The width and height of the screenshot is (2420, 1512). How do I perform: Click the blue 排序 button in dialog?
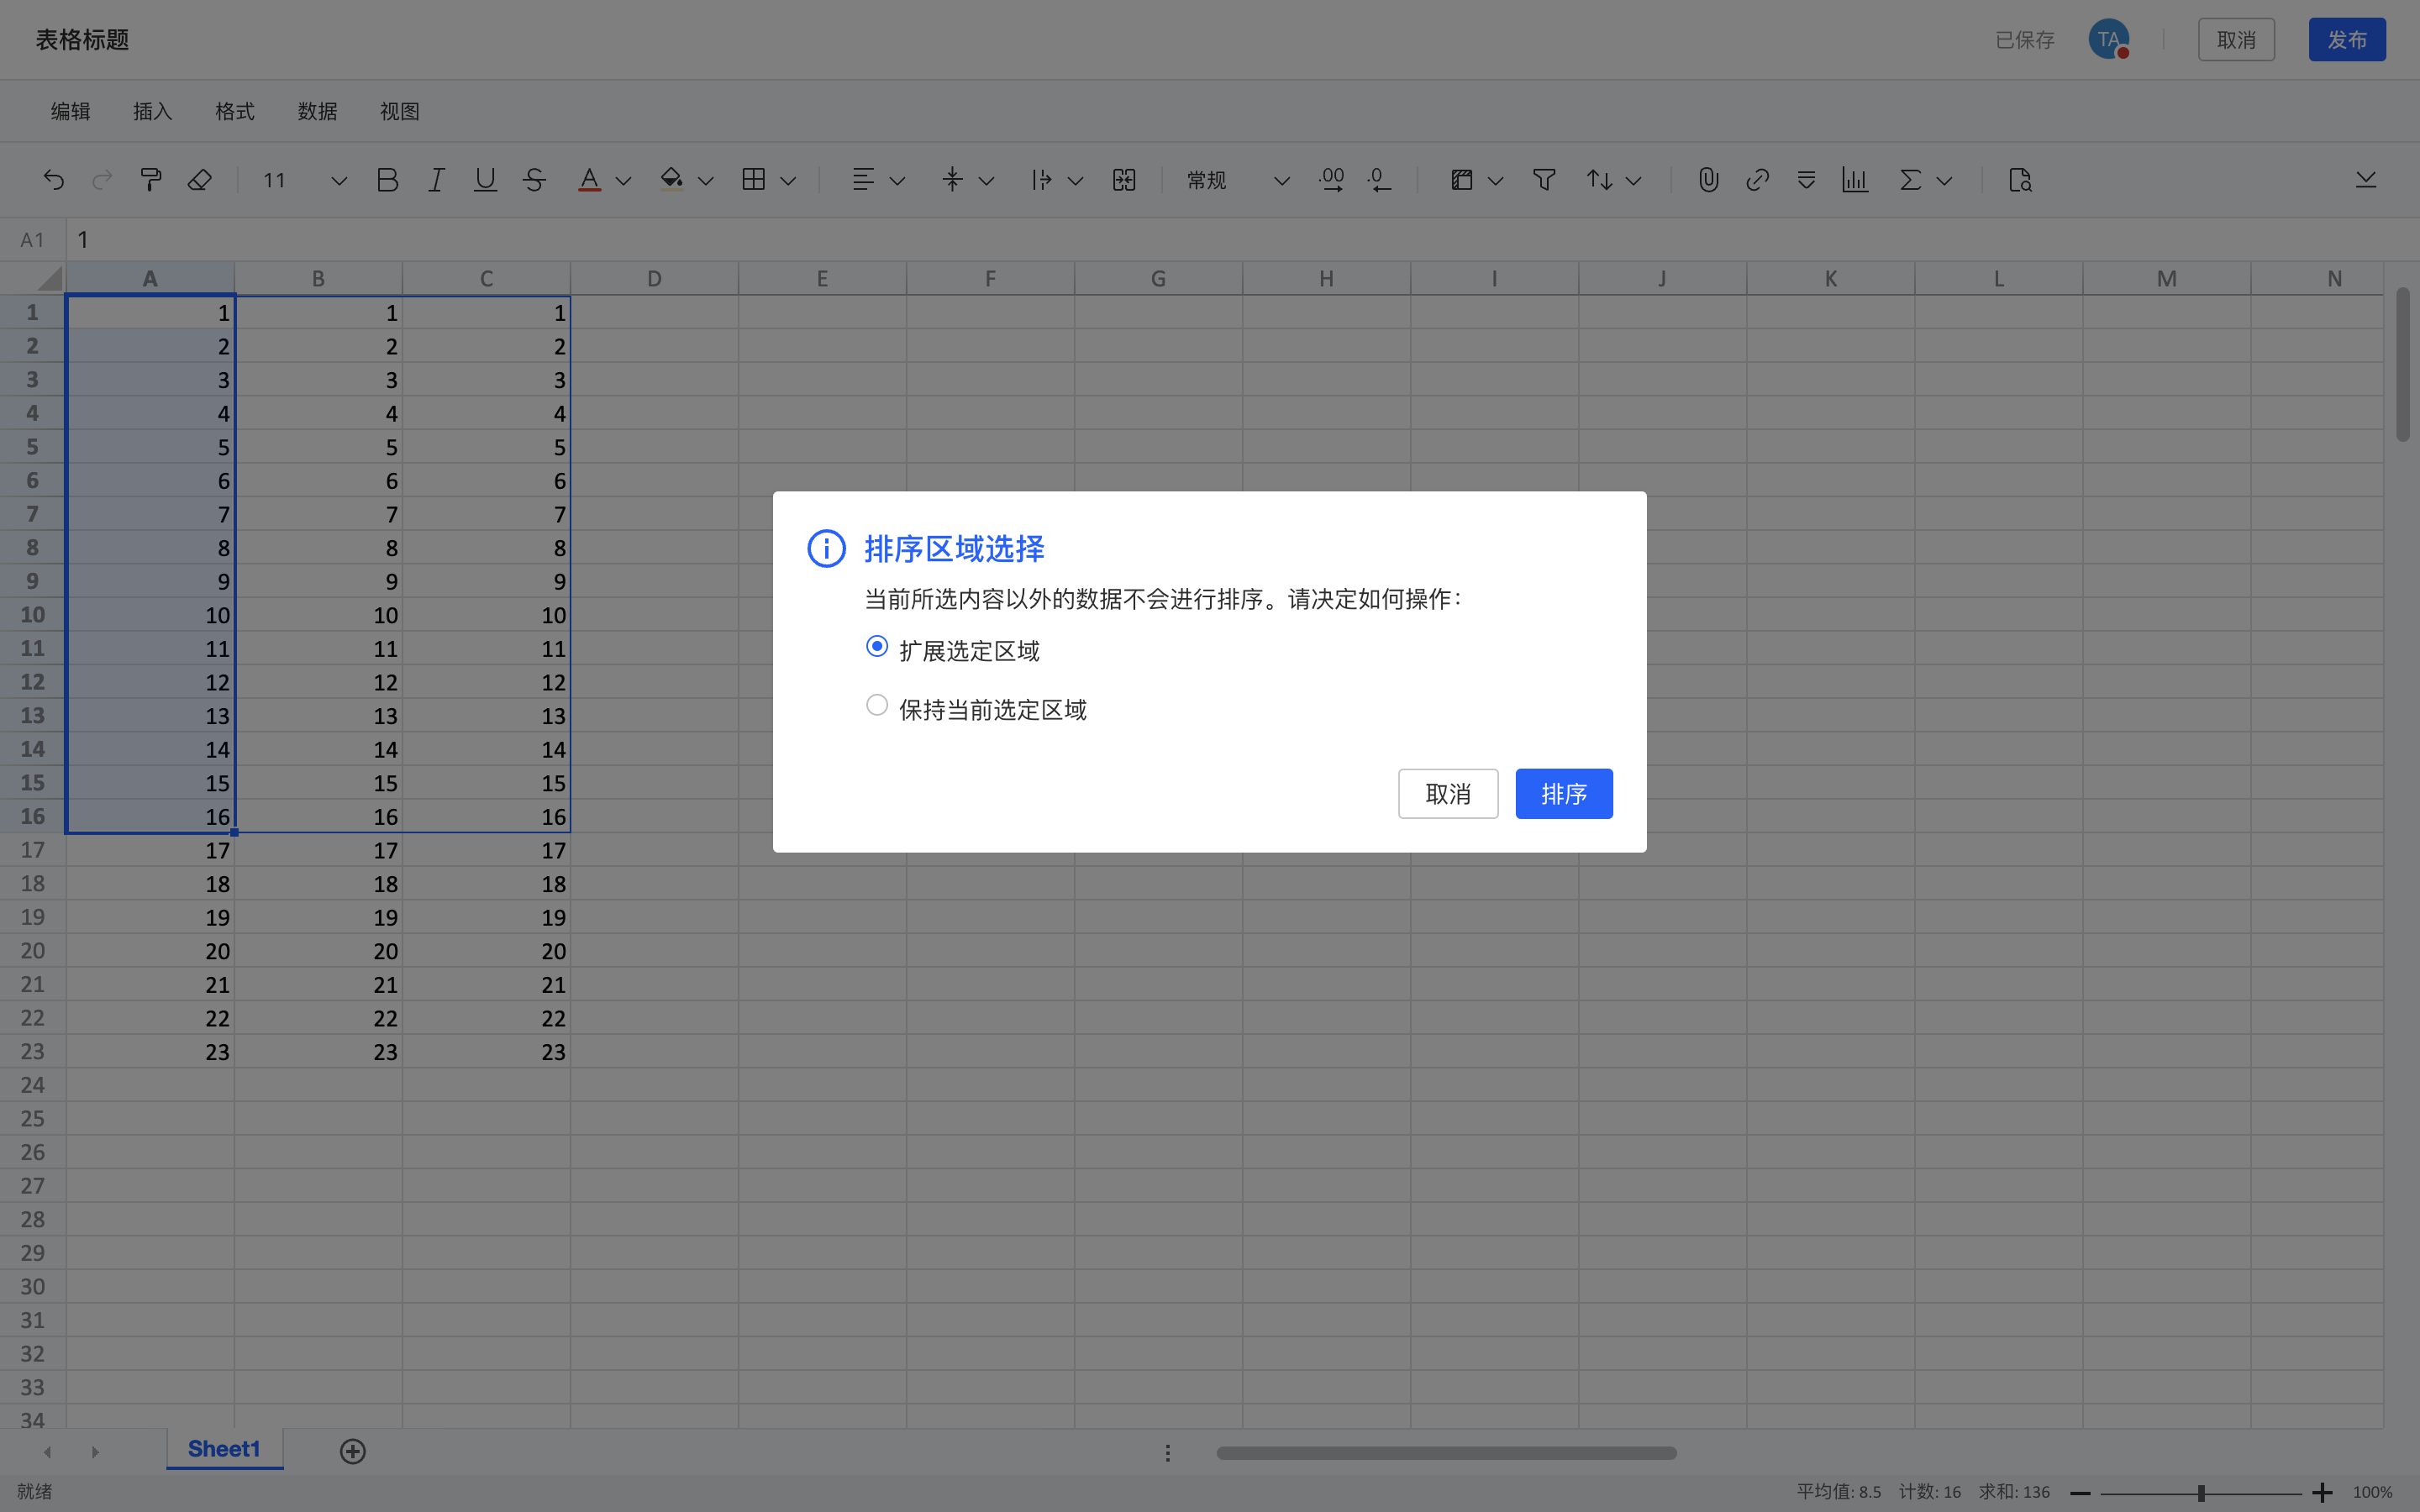click(1564, 794)
